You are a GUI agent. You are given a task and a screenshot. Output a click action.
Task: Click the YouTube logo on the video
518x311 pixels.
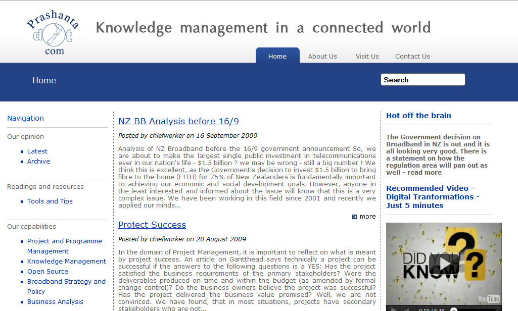click(x=488, y=298)
